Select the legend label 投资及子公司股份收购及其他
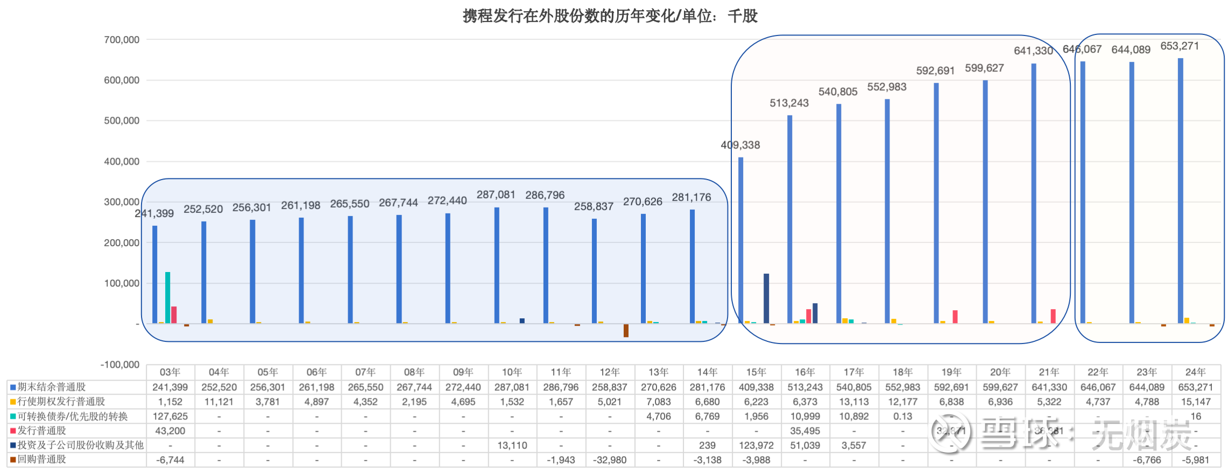Screen dimensions: 1228x472 (x=81, y=445)
